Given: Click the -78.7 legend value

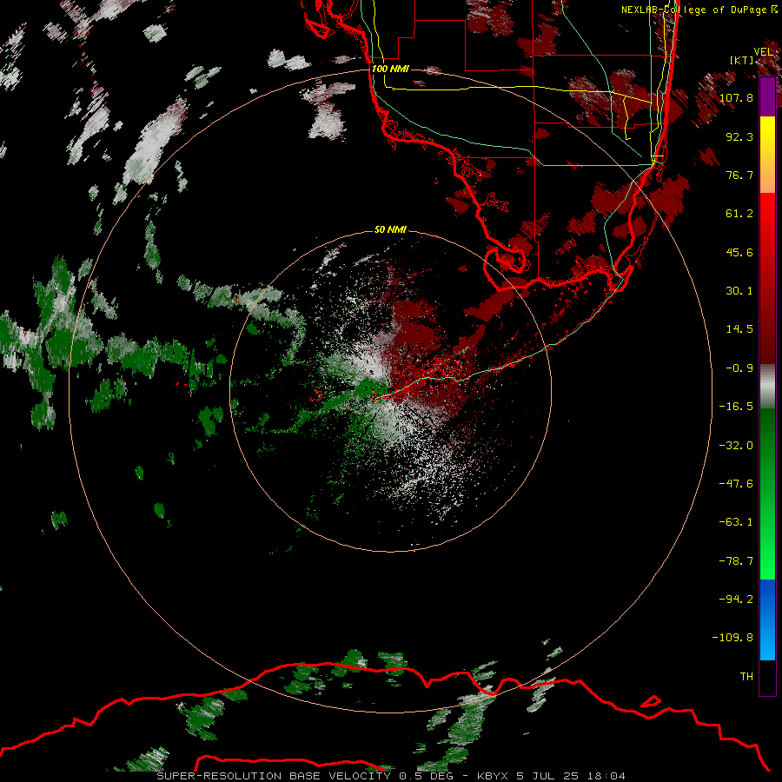Looking at the screenshot, I should (x=736, y=561).
